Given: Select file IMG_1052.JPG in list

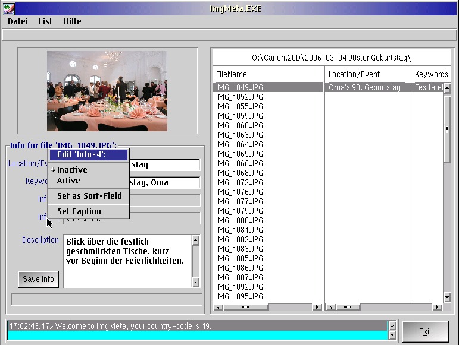Looking at the screenshot, I should point(267,97).
